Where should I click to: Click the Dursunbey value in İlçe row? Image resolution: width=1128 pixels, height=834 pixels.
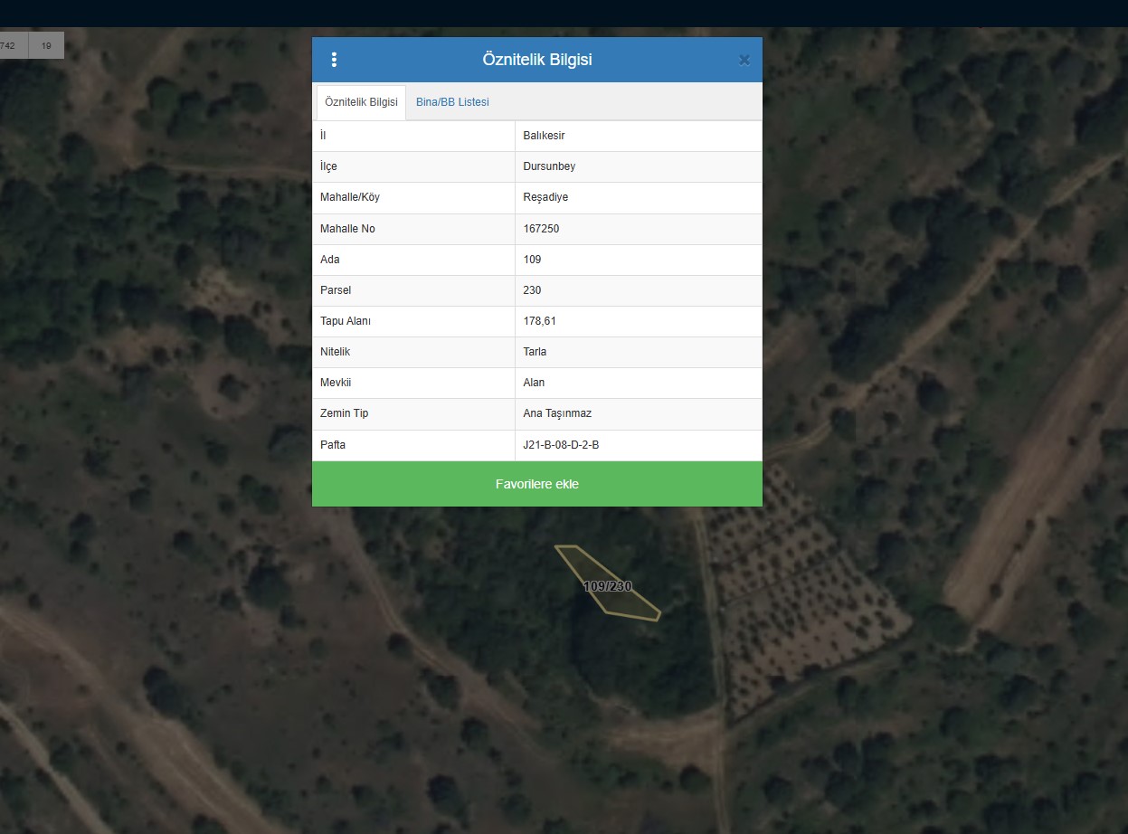pyautogui.click(x=549, y=166)
